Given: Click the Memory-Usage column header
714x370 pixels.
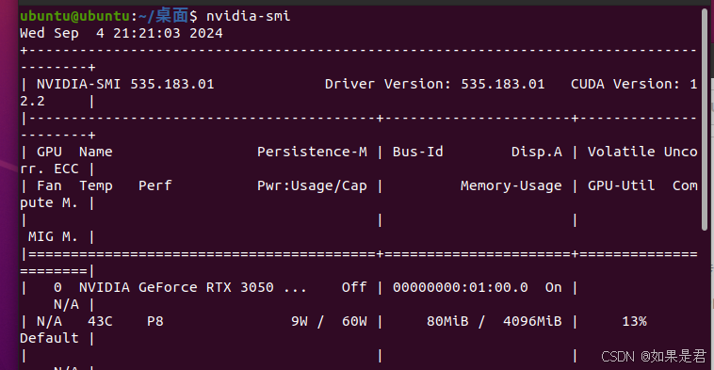Looking at the screenshot, I should pos(511,185).
